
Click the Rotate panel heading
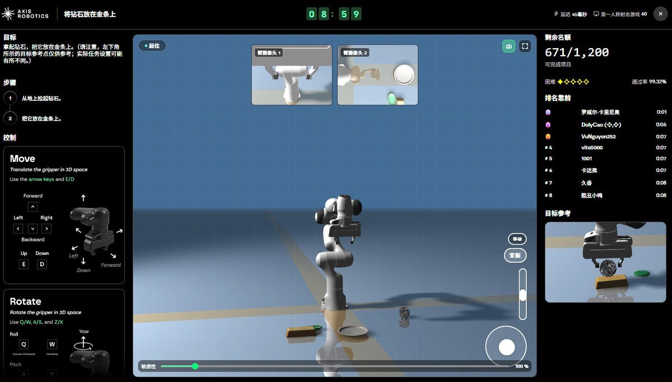coord(25,301)
